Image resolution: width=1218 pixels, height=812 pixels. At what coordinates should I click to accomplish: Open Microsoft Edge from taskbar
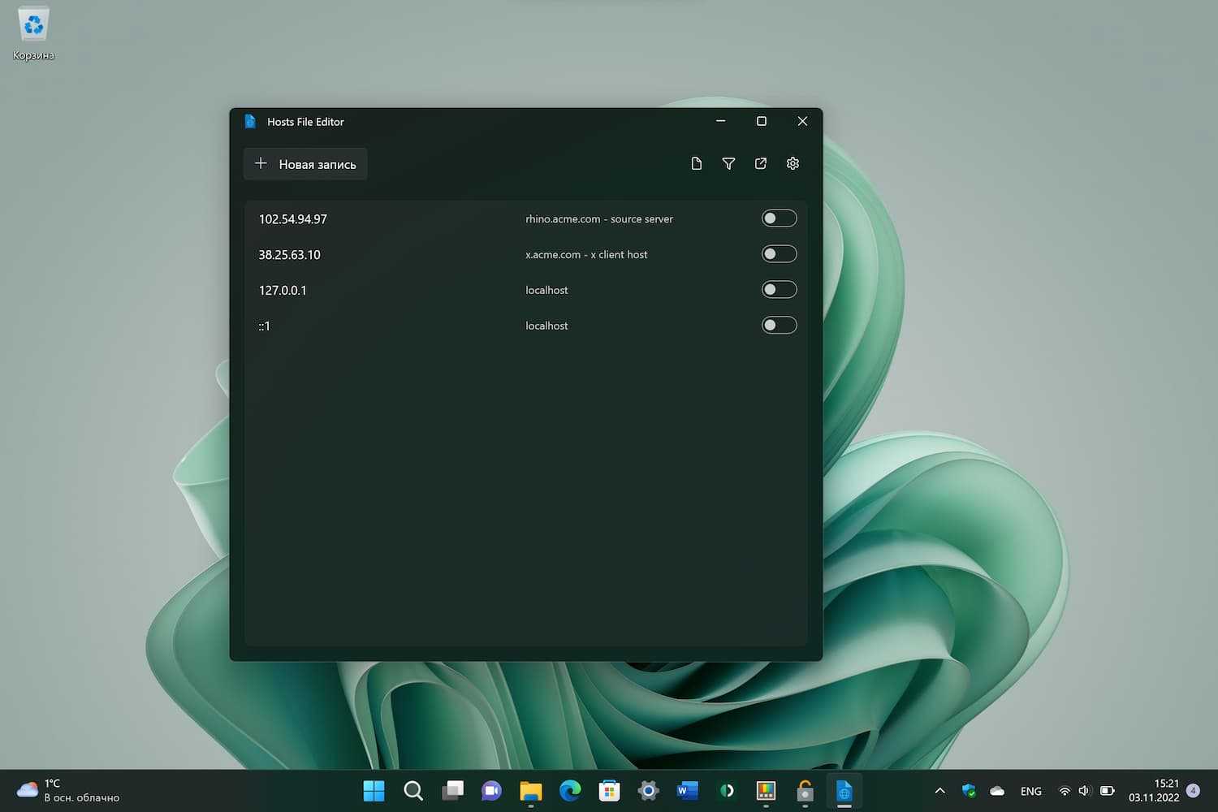(570, 790)
